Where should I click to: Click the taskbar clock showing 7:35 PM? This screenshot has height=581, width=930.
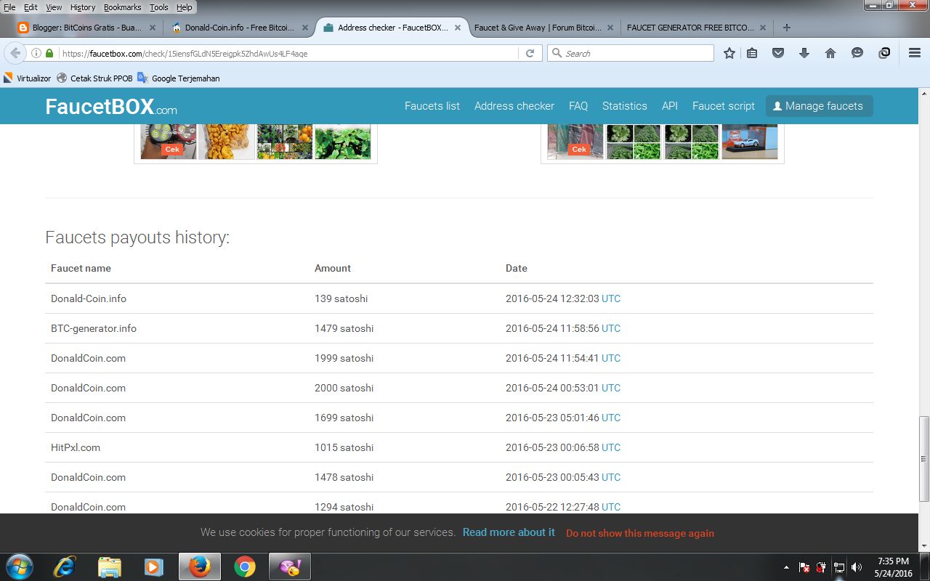click(x=893, y=567)
